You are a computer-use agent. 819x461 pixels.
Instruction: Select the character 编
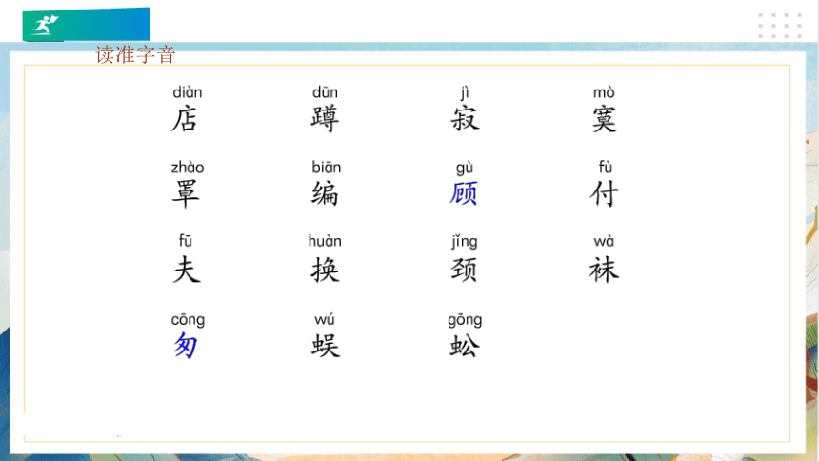[x=325, y=194]
